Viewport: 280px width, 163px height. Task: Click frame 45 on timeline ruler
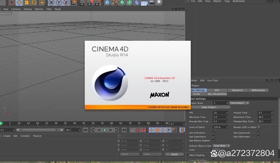[x=84, y=124]
